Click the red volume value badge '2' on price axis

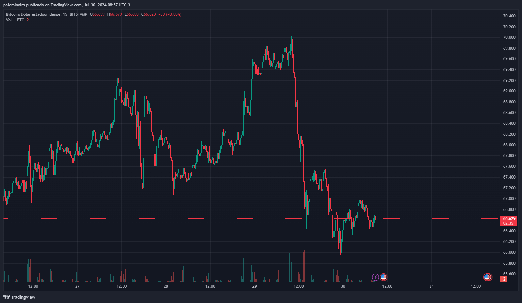click(x=504, y=279)
